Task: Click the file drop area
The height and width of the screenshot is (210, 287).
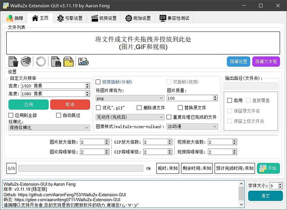Action: (143, 43)
